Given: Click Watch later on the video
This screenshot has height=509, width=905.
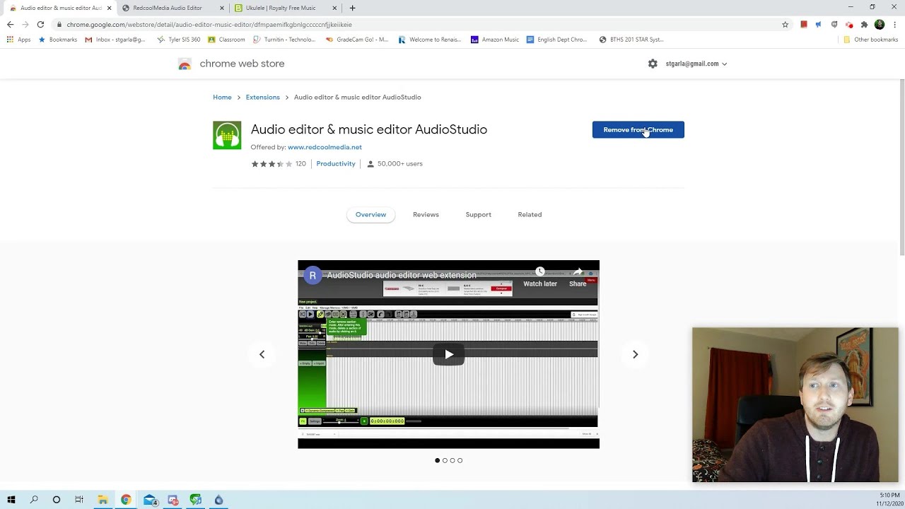Looking at the screenshot, I should [x=540, y=277].
